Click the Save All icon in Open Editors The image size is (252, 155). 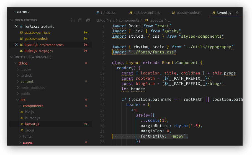tap(80, 20)
